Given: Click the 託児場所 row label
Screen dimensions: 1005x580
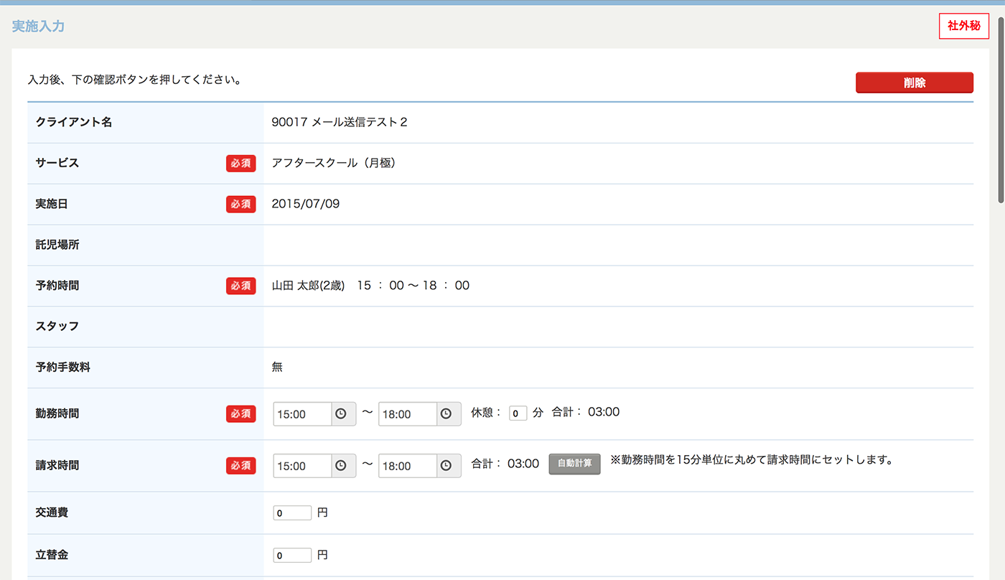Looking at the screenshot, I should (x=57, y=245).
